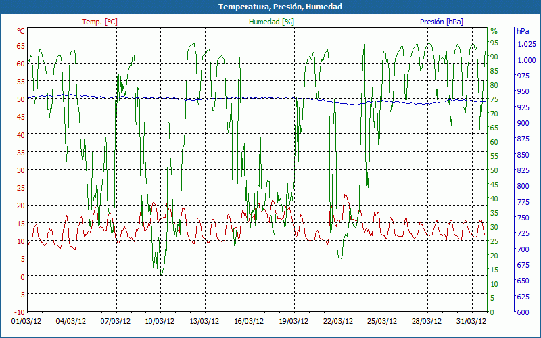Click '800' on the blue pressure axis
The image size is (541, 338).
[x=523, y=186]
